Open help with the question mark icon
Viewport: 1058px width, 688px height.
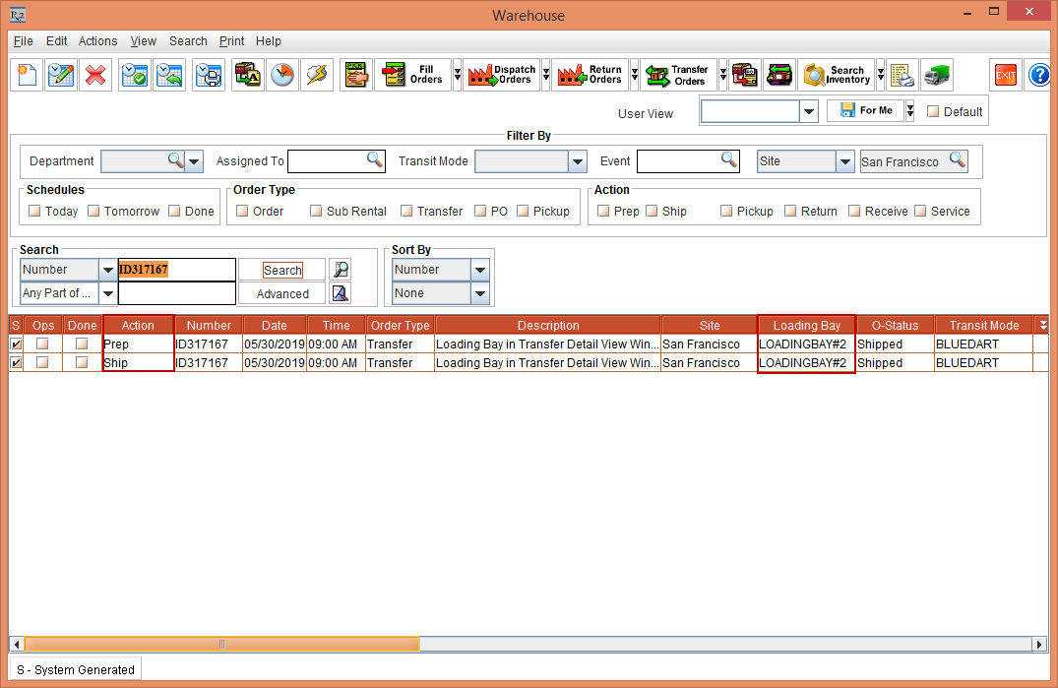tap(1039, 76)
